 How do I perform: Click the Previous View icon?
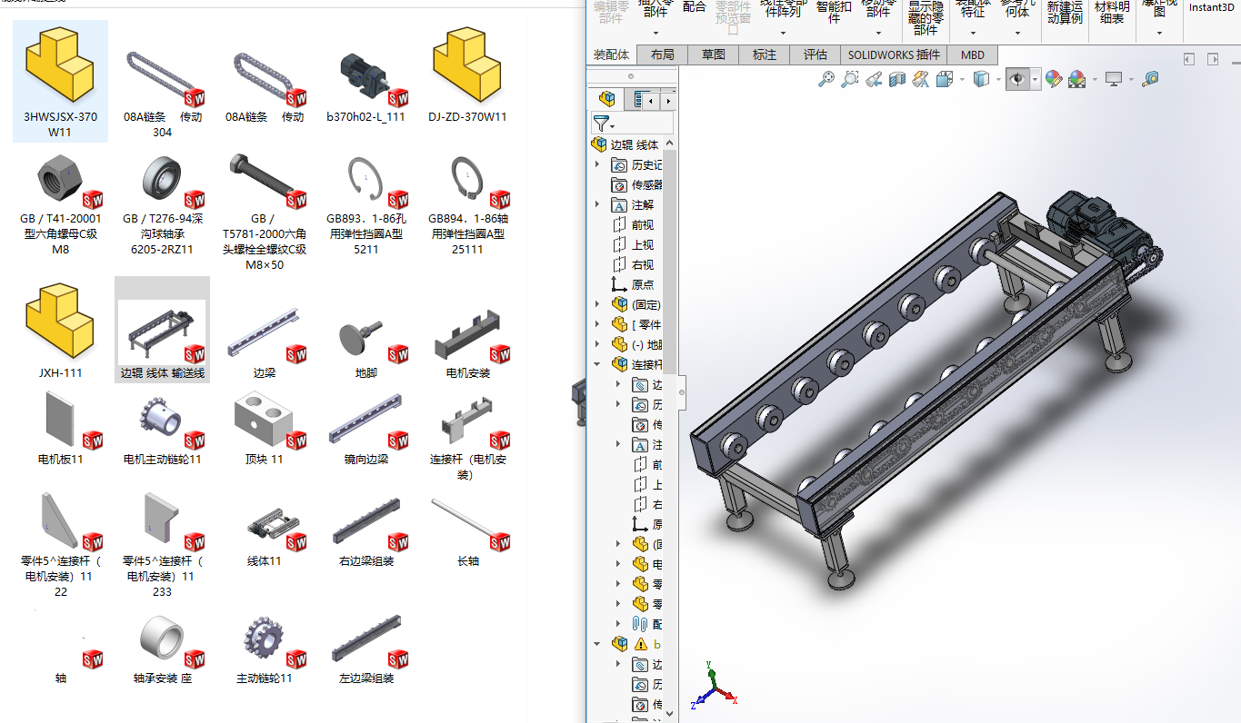coord(873,80)
